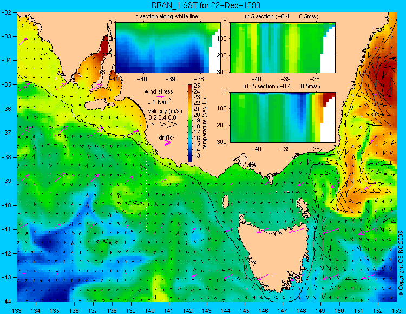Select the "temperature (deg C)" color bar label

(x=205, y=123)
